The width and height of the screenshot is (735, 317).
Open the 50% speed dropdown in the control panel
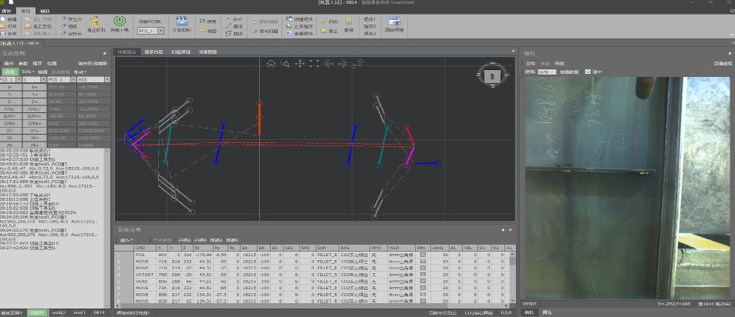[x=27, y=71]
